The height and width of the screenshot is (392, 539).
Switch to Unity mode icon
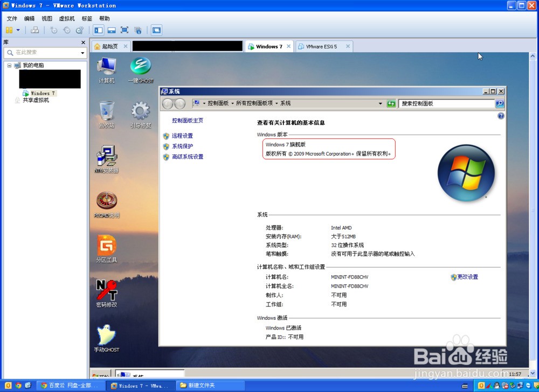click(138, 30)
